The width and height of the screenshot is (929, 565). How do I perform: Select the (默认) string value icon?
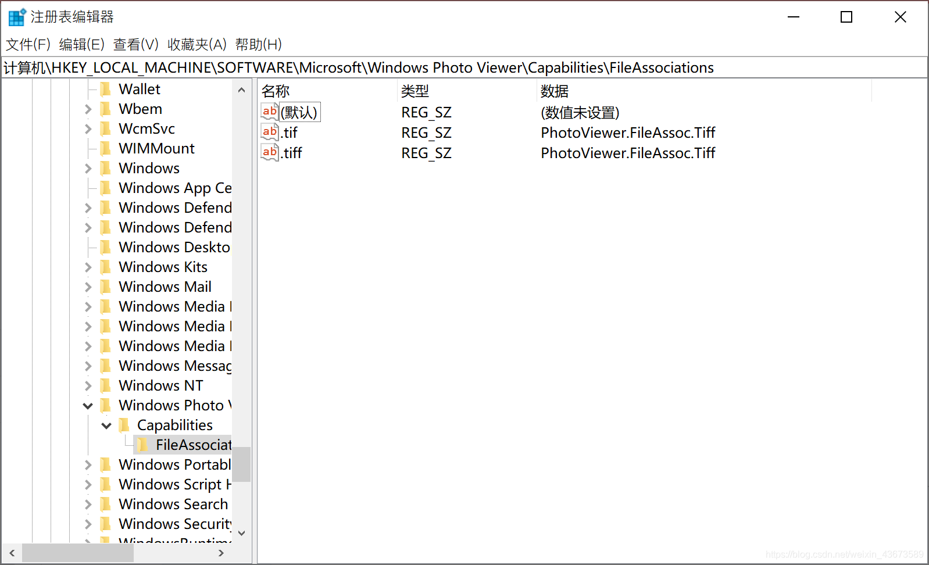(270, 112)
